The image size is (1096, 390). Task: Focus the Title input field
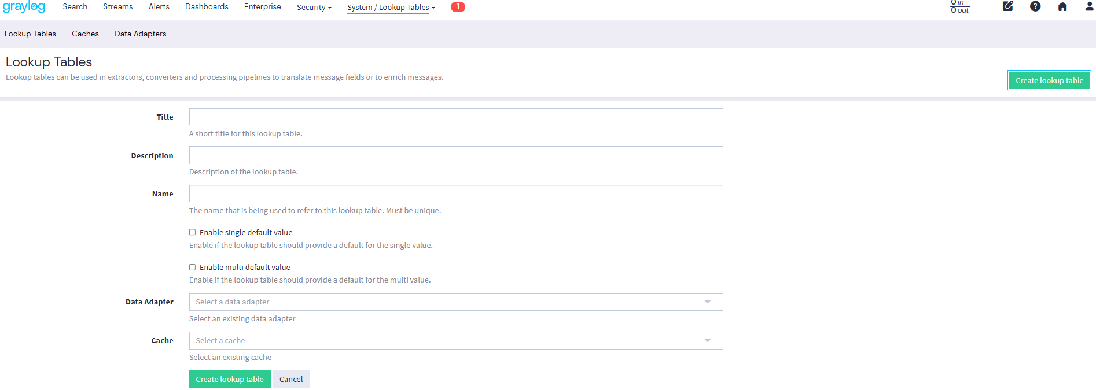[x=455, y=117]
